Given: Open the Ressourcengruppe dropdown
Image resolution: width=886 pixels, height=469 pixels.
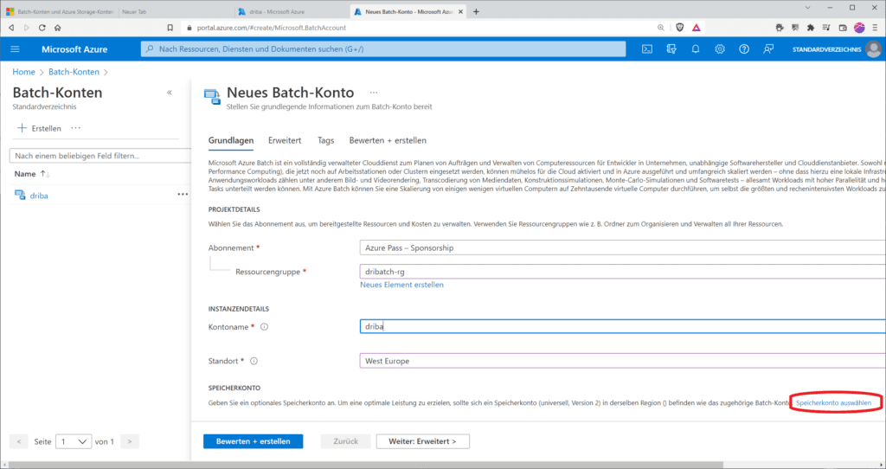Looking at the screenshot, I should click(x=623, y=271).
